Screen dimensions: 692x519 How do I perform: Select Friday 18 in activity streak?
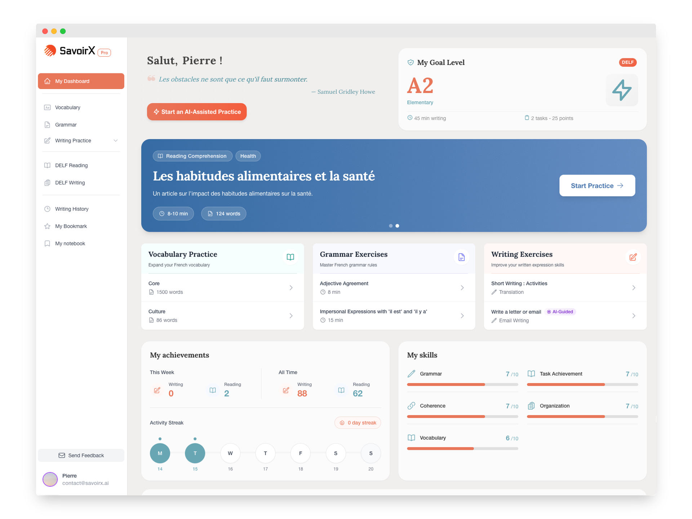click(x=301, y=453)
